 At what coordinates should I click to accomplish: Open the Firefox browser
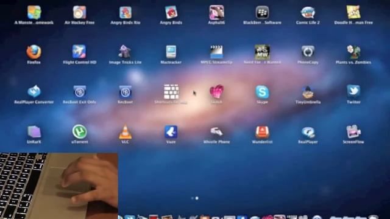(x=34, y=52)
